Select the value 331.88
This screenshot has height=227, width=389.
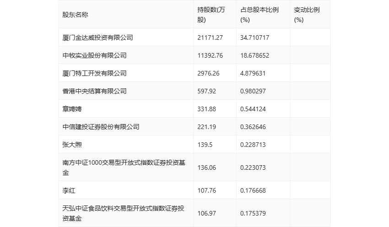click(x=207, y=109)
